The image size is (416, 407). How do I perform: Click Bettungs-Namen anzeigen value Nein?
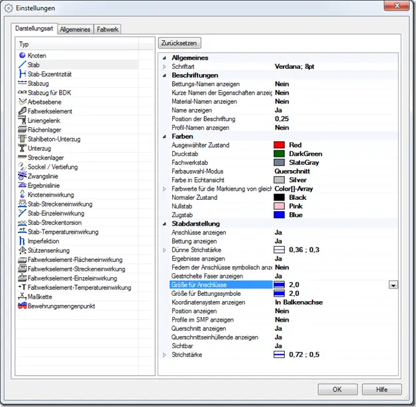[282, 84]
